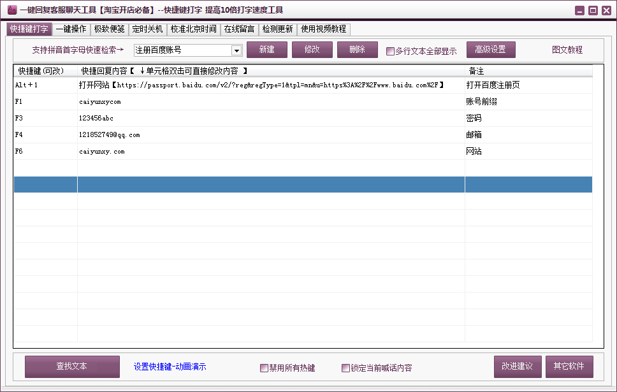Switch to the 一键操作 tab
This screenshot has width=617, height=392.
click(x=71, y=29)
